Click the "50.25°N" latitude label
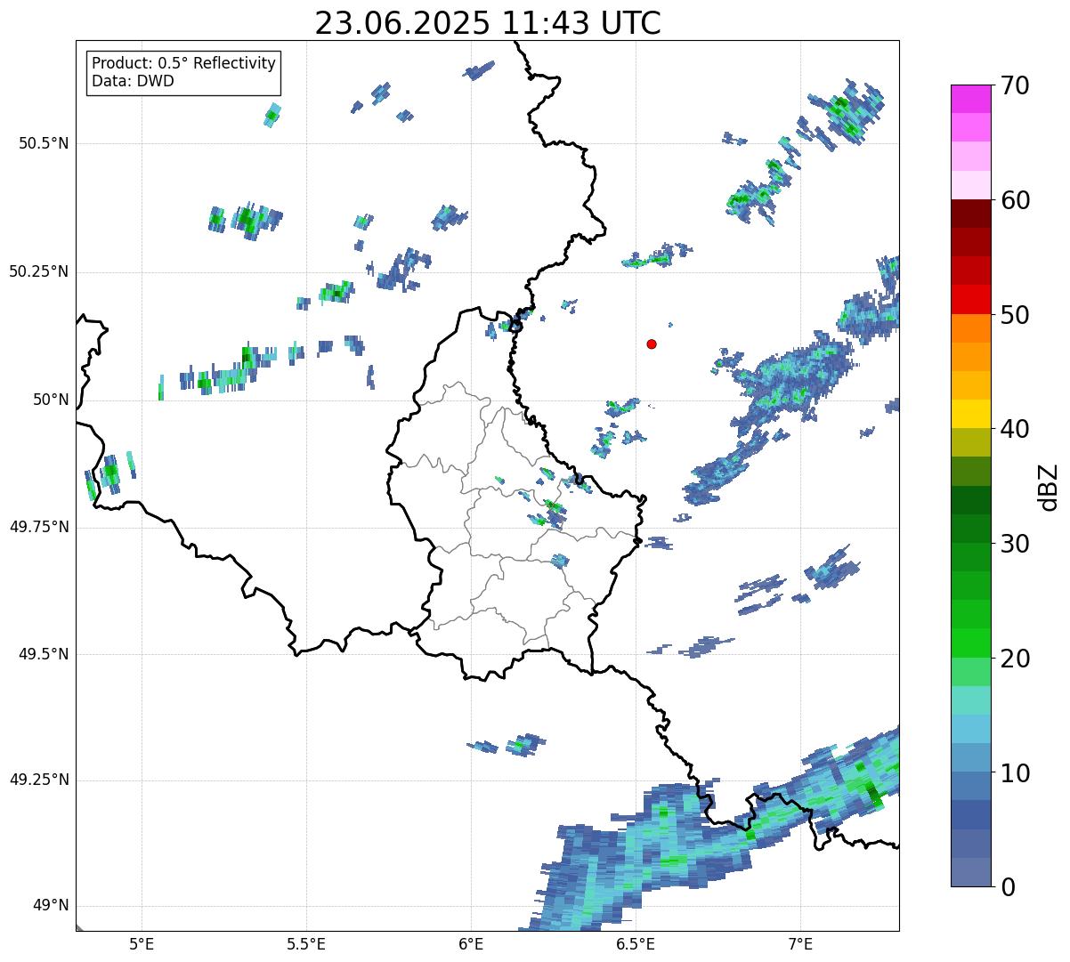The width and height of the screenshot is (1070, 962). tap(38, 271)
